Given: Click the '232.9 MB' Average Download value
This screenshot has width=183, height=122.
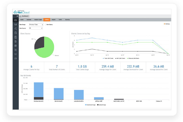Looking at the screenshot, I should pos(133,67).
